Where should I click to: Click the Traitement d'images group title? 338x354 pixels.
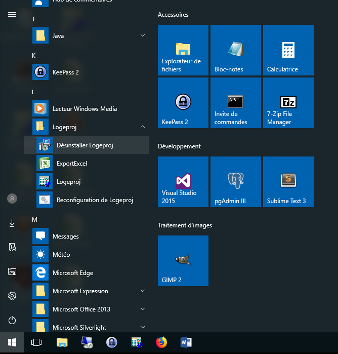point(185,225)
